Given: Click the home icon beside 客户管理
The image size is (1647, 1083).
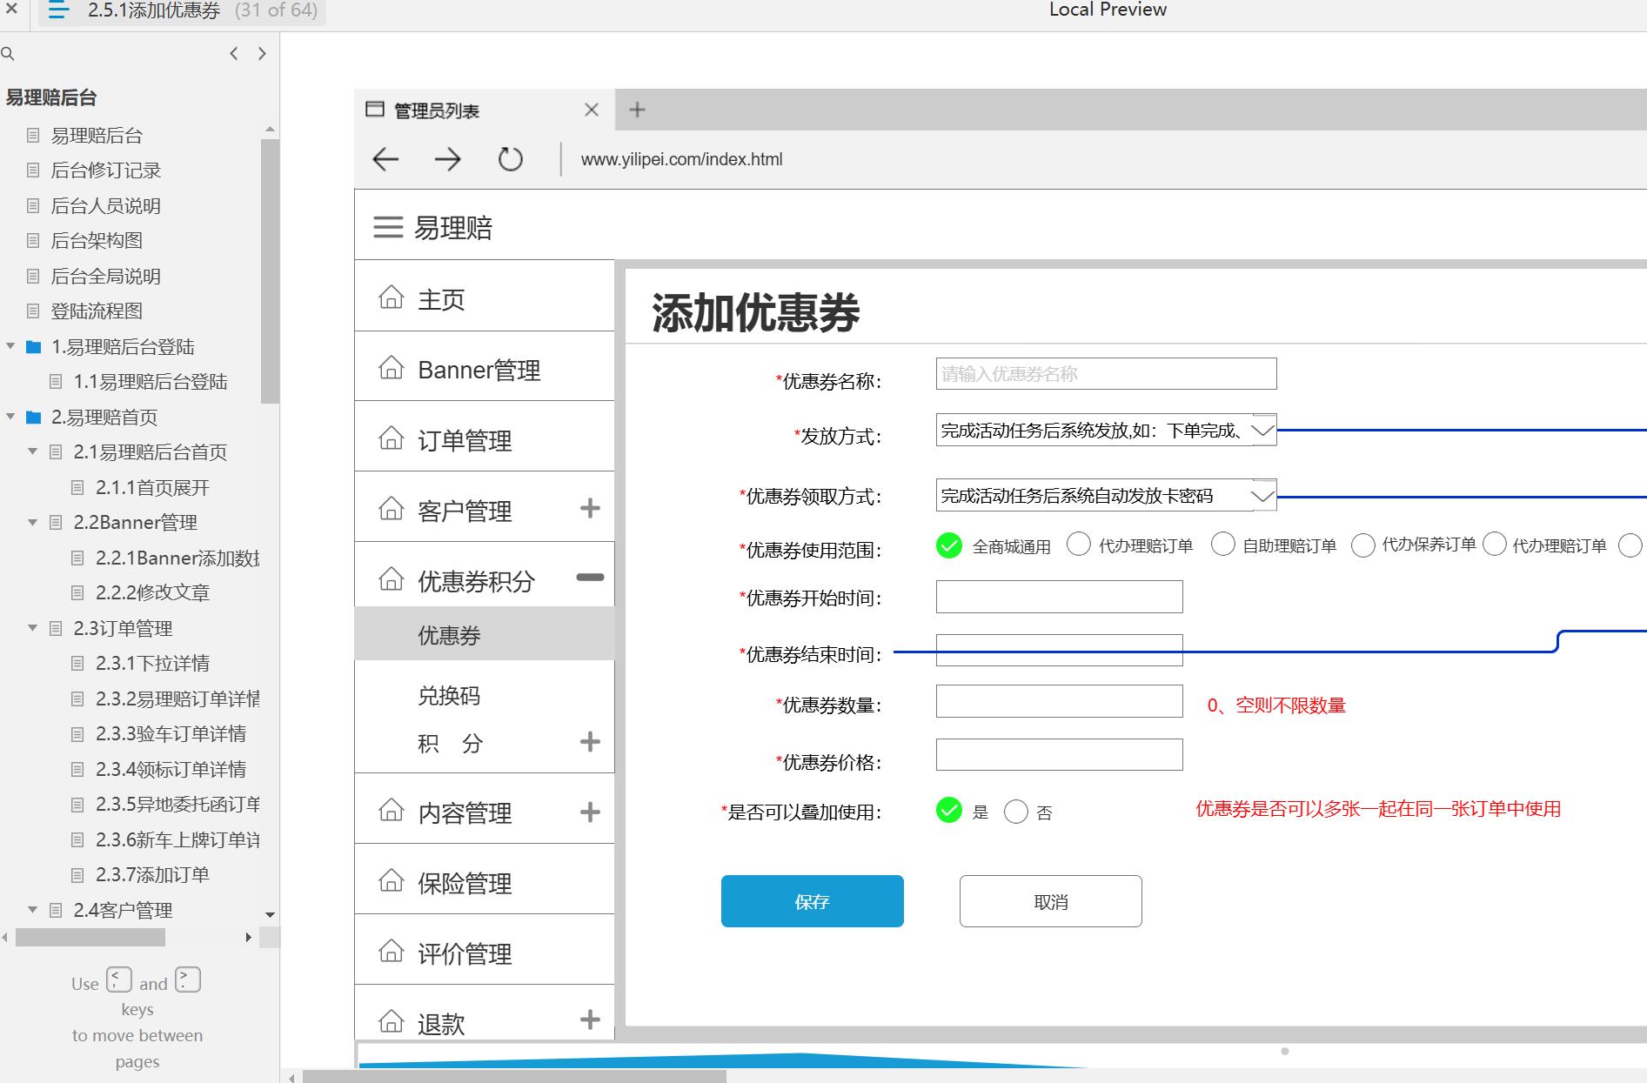Looking at the screenshot, I should (392, 509).
